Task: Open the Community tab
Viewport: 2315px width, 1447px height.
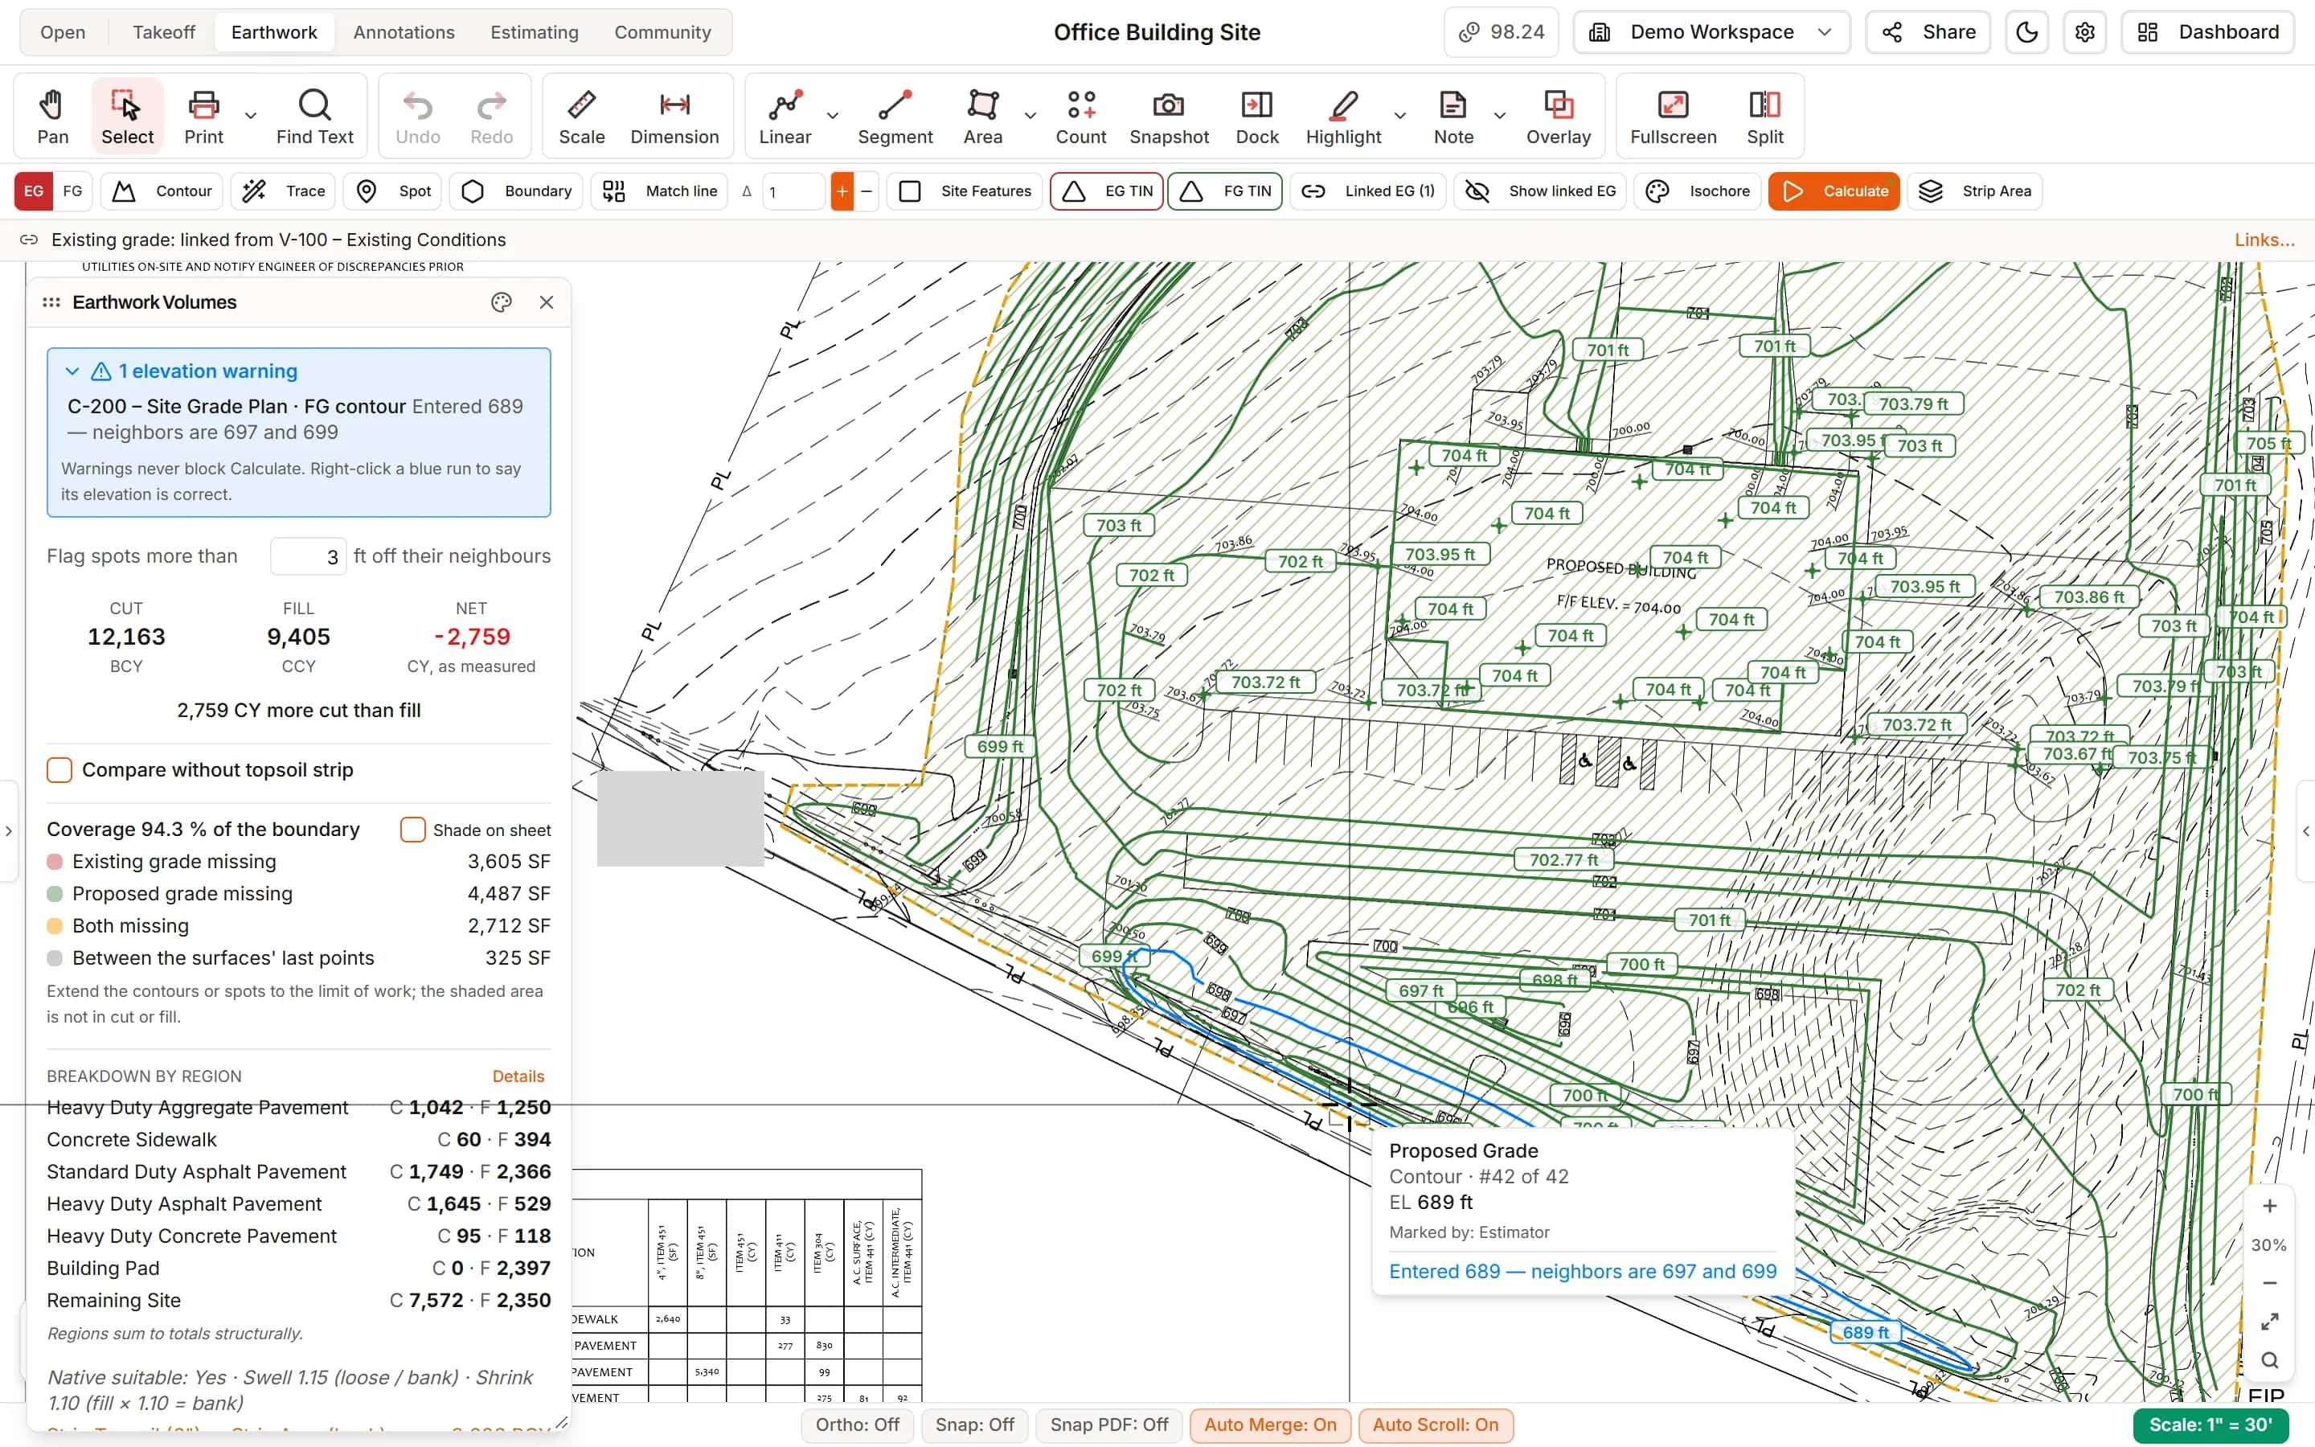Action: (662, 32)
